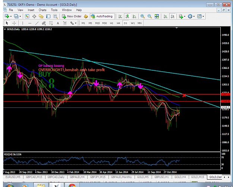
Task: Switch to Bar Chart mode
Action: (120, 16)
